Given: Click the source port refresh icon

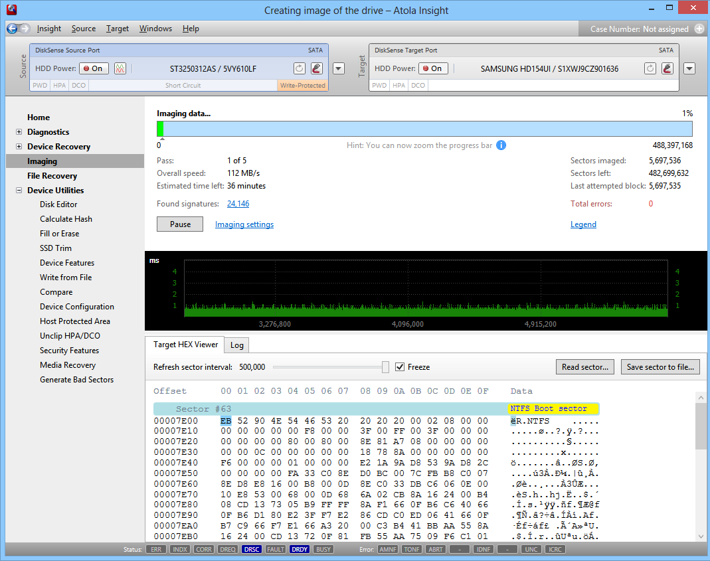Looking at the screenshot, I should (x=300, y=68).
